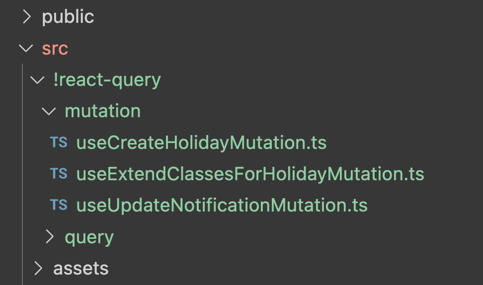This screenshot has height=285, width=483.
Task: Collapse the src folder chevron
Action: coord(26,48)
